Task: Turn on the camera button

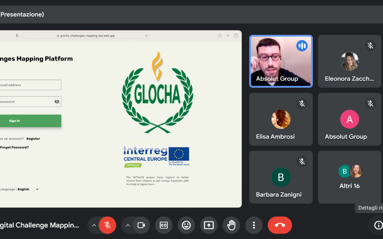Action: (141, 225)
